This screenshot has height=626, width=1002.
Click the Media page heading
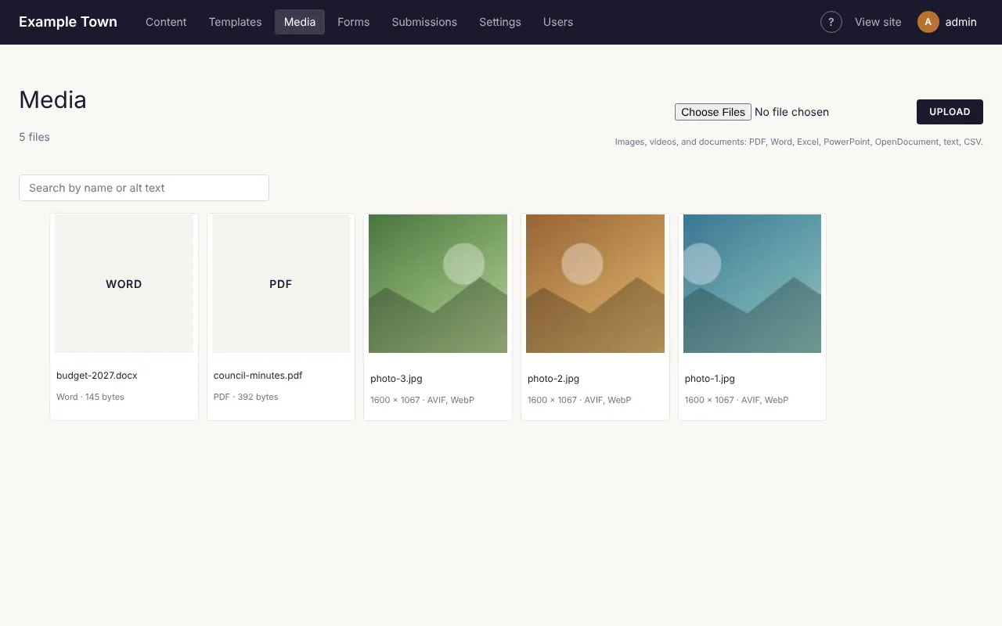tap(52, 99)
